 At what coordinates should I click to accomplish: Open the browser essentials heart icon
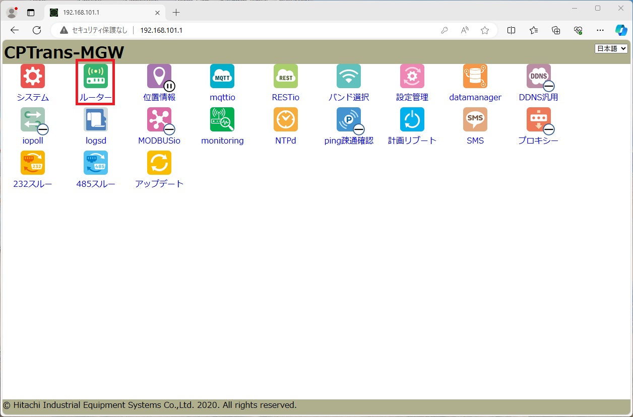point(578,30)
